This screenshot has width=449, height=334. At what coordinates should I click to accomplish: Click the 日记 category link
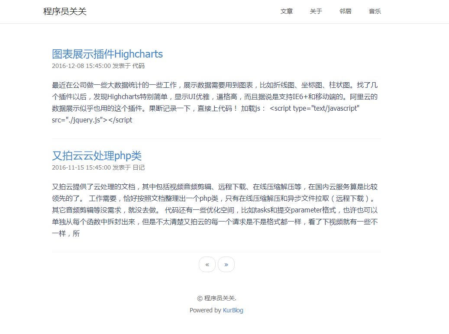(x=139, y=168)
